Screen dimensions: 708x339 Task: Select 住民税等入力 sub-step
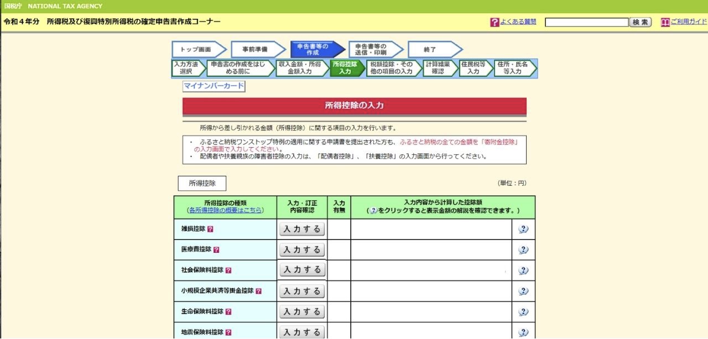click(475, 68)
